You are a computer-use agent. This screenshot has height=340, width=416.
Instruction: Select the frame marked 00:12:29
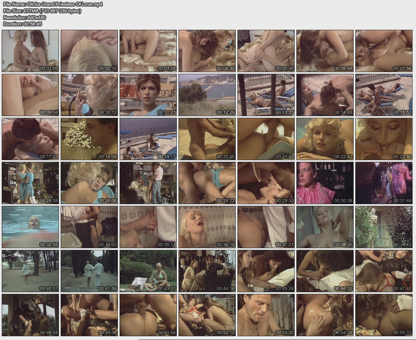tap(207, 95)
